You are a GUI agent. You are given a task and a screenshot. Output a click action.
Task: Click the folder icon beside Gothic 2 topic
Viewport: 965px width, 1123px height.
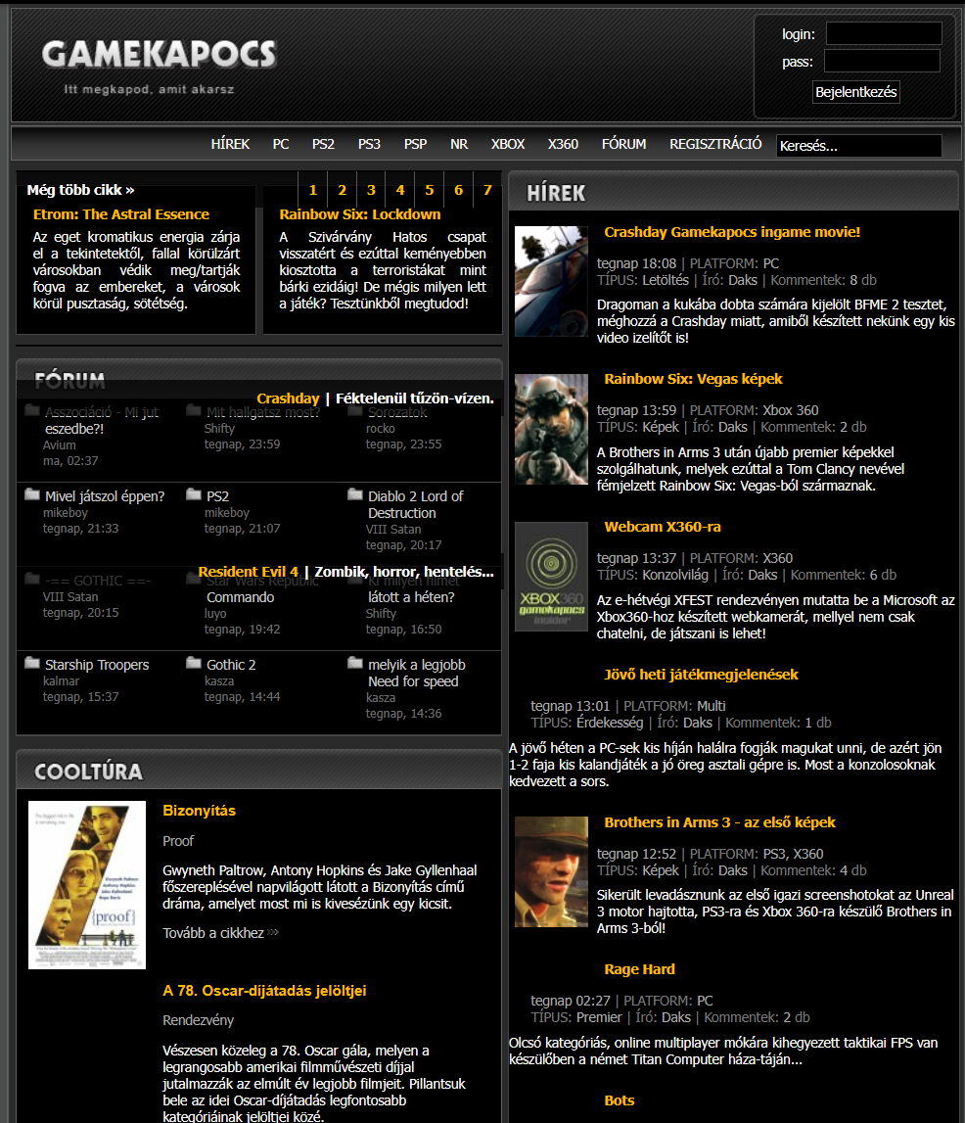coord(193,663)
